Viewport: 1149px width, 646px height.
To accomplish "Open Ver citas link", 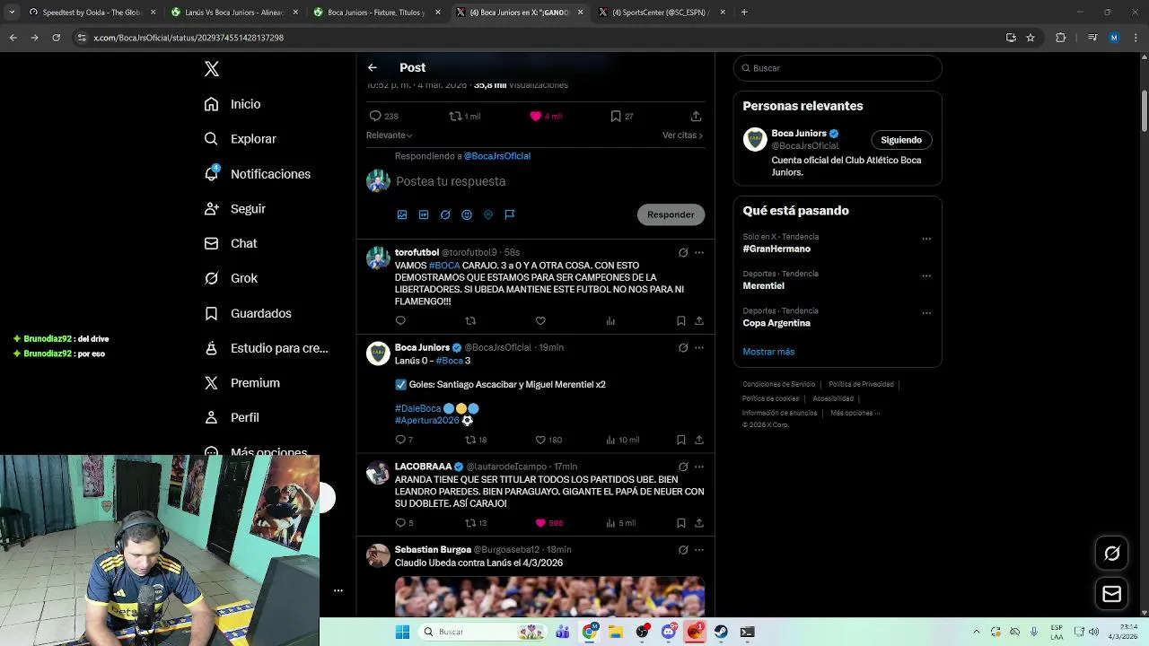I will coord(682,135).
